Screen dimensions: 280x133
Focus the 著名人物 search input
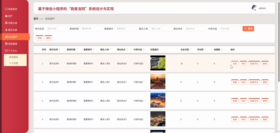pos(161,28)
